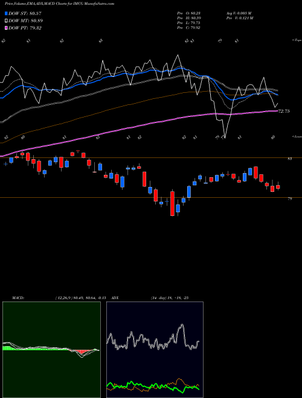Open the green MACD indicator chart panel
This screenshot has height=398, width=302.
51,350
